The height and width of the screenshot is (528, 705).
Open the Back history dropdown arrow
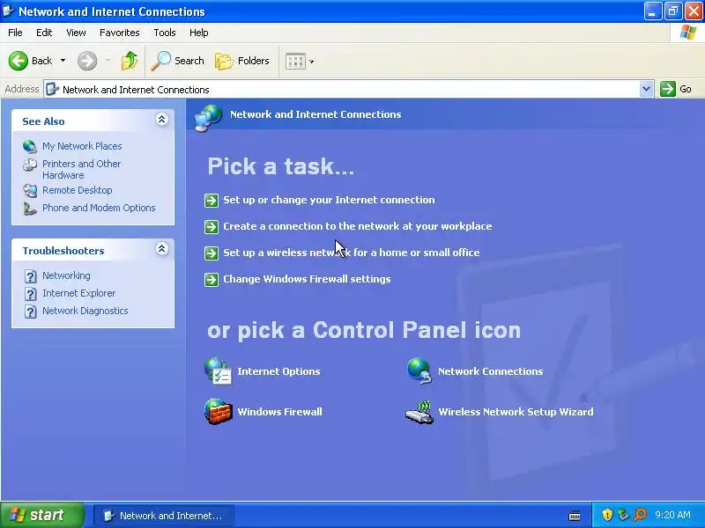pyautogui.click(x=63, y=61)
